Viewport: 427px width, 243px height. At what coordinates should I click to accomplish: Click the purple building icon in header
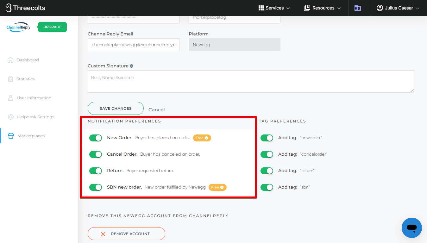point(358,8)
